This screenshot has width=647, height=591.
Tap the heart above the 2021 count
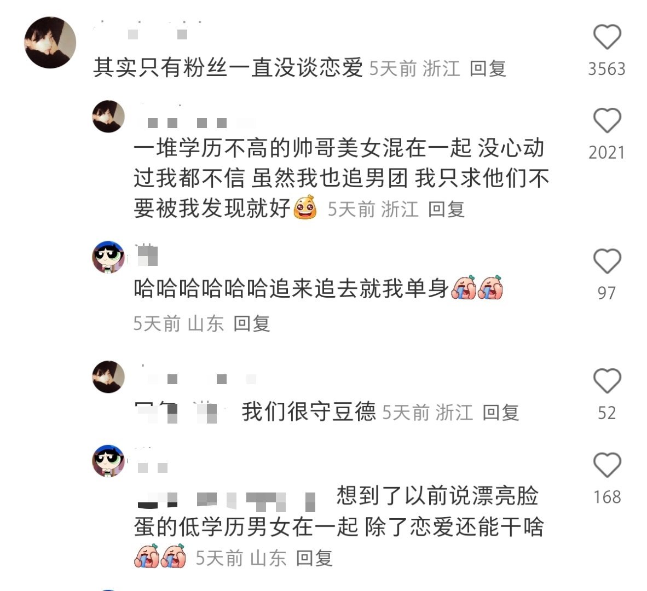click(x=607, y=120)
